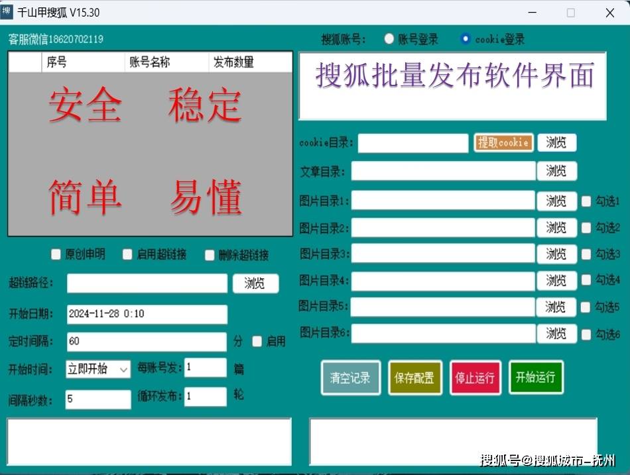
Task: Click the 图片目录1 input field
Action: tap(443, 200)
